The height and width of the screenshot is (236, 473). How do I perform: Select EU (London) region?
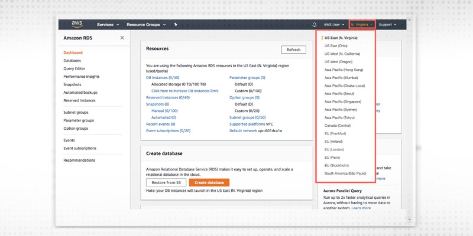[334, 150]
